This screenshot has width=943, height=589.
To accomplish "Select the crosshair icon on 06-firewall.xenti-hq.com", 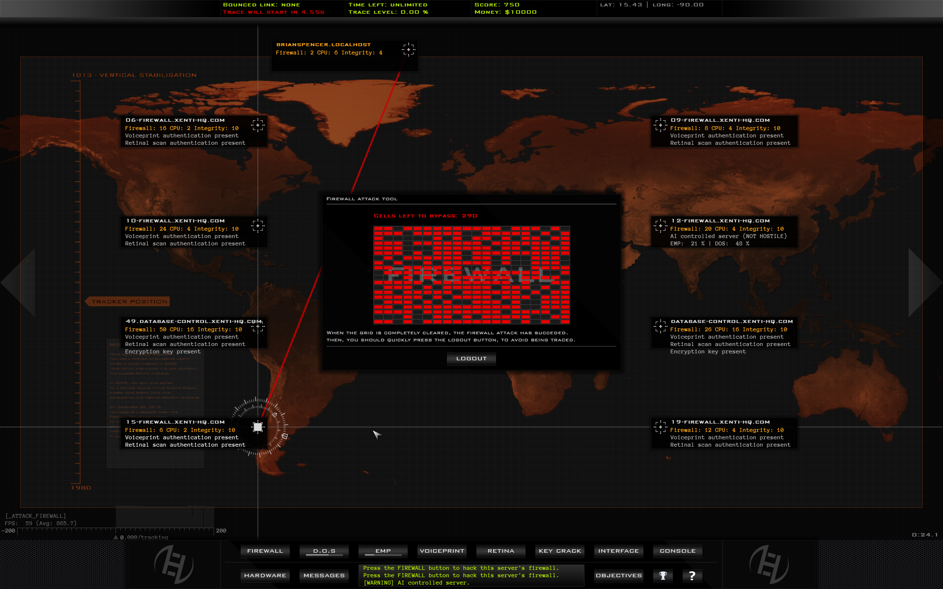I will 257,126.
